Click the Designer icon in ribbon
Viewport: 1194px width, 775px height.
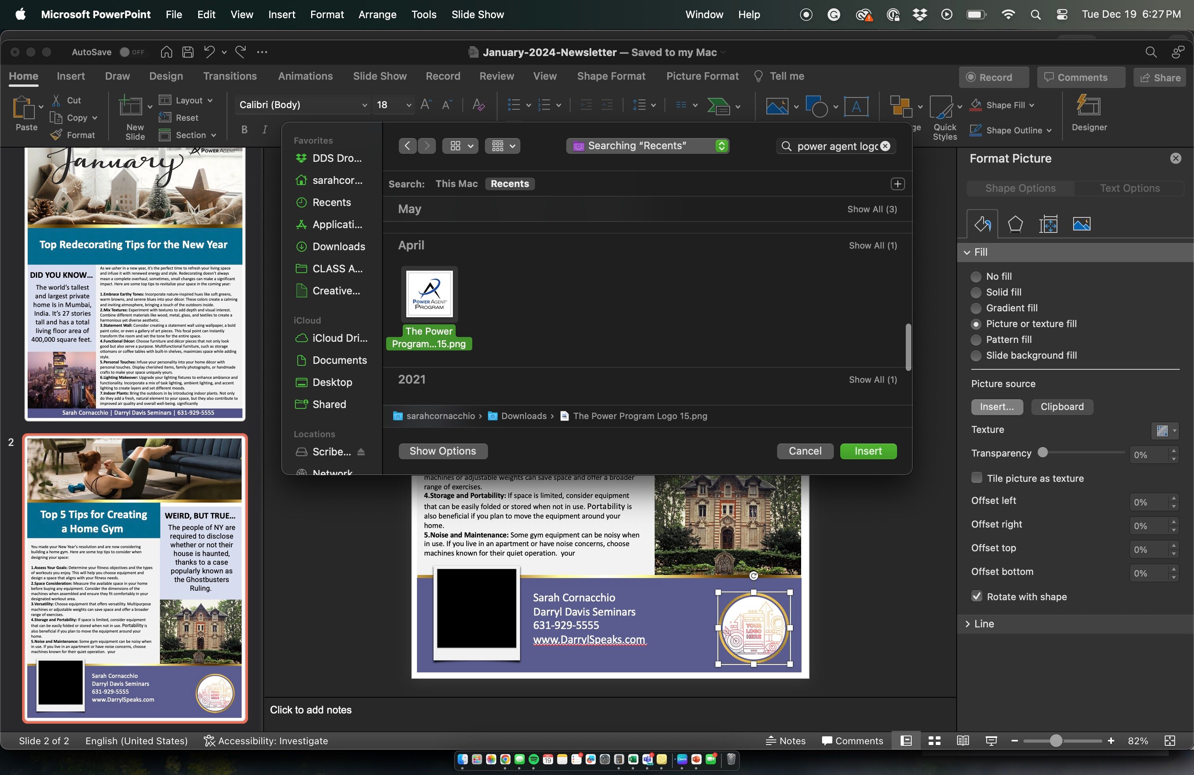tap(1088, 106)
